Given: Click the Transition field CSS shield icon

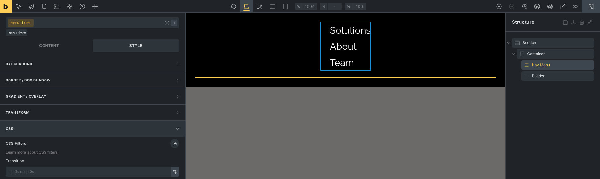Looking at the screenshot, I should (175, 172).
